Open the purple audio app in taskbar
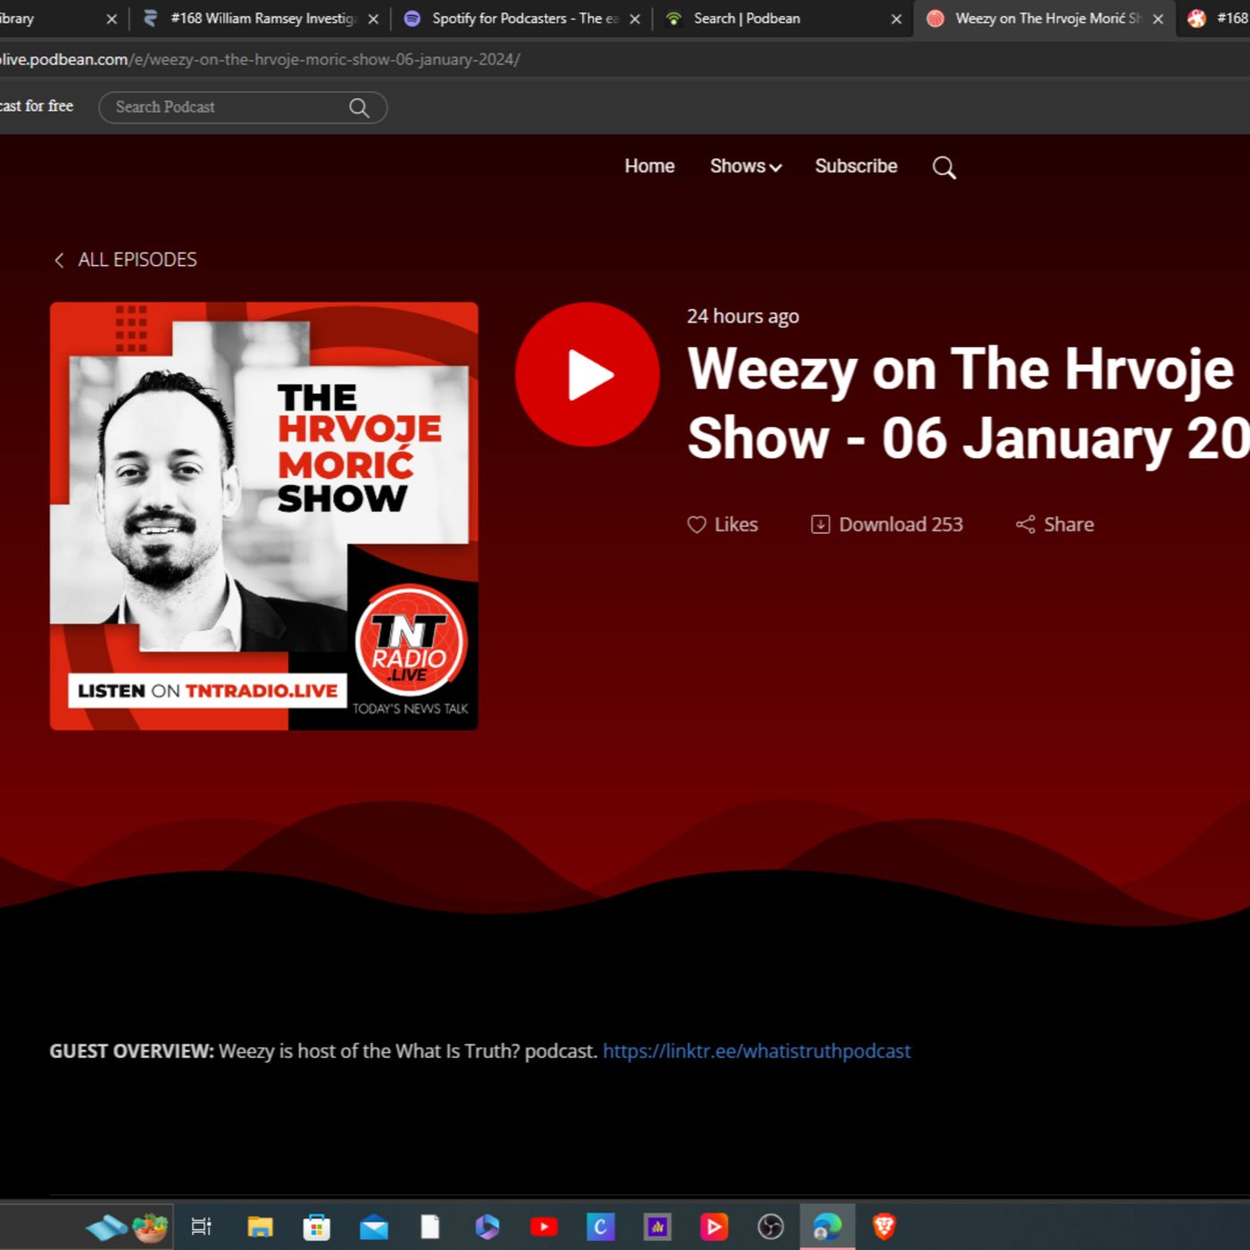 (x=657, y=1227)
